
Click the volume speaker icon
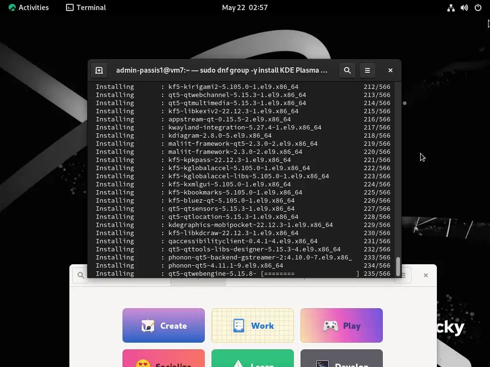click(464, 8)
